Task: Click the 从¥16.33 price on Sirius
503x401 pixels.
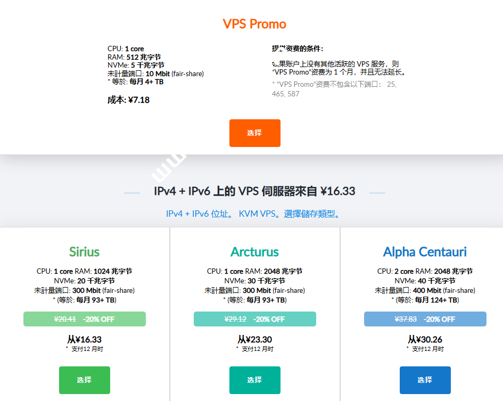Action: [84, 339]
